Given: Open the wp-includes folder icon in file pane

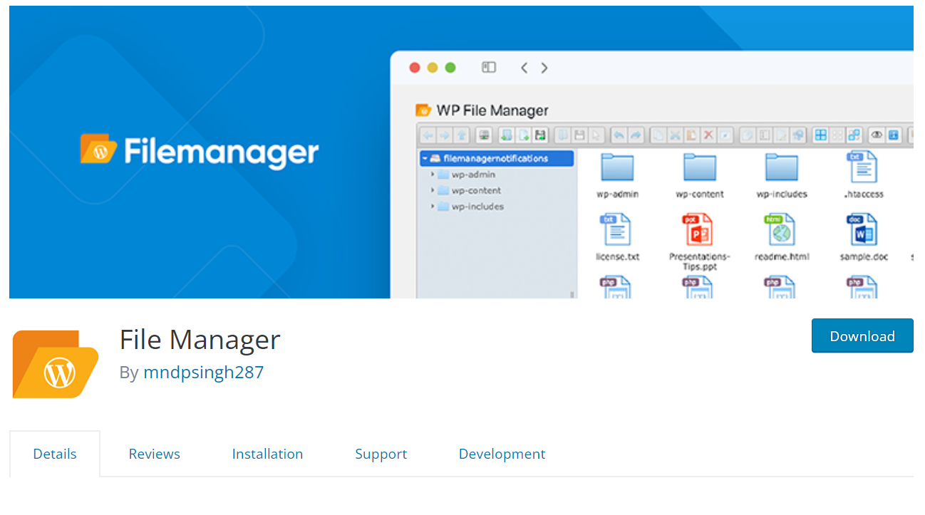Looking at the screenshot, I should [782, 167].
